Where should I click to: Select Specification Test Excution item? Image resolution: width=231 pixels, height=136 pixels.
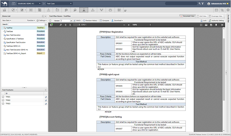pyautogui.click(x=24, y=42)
